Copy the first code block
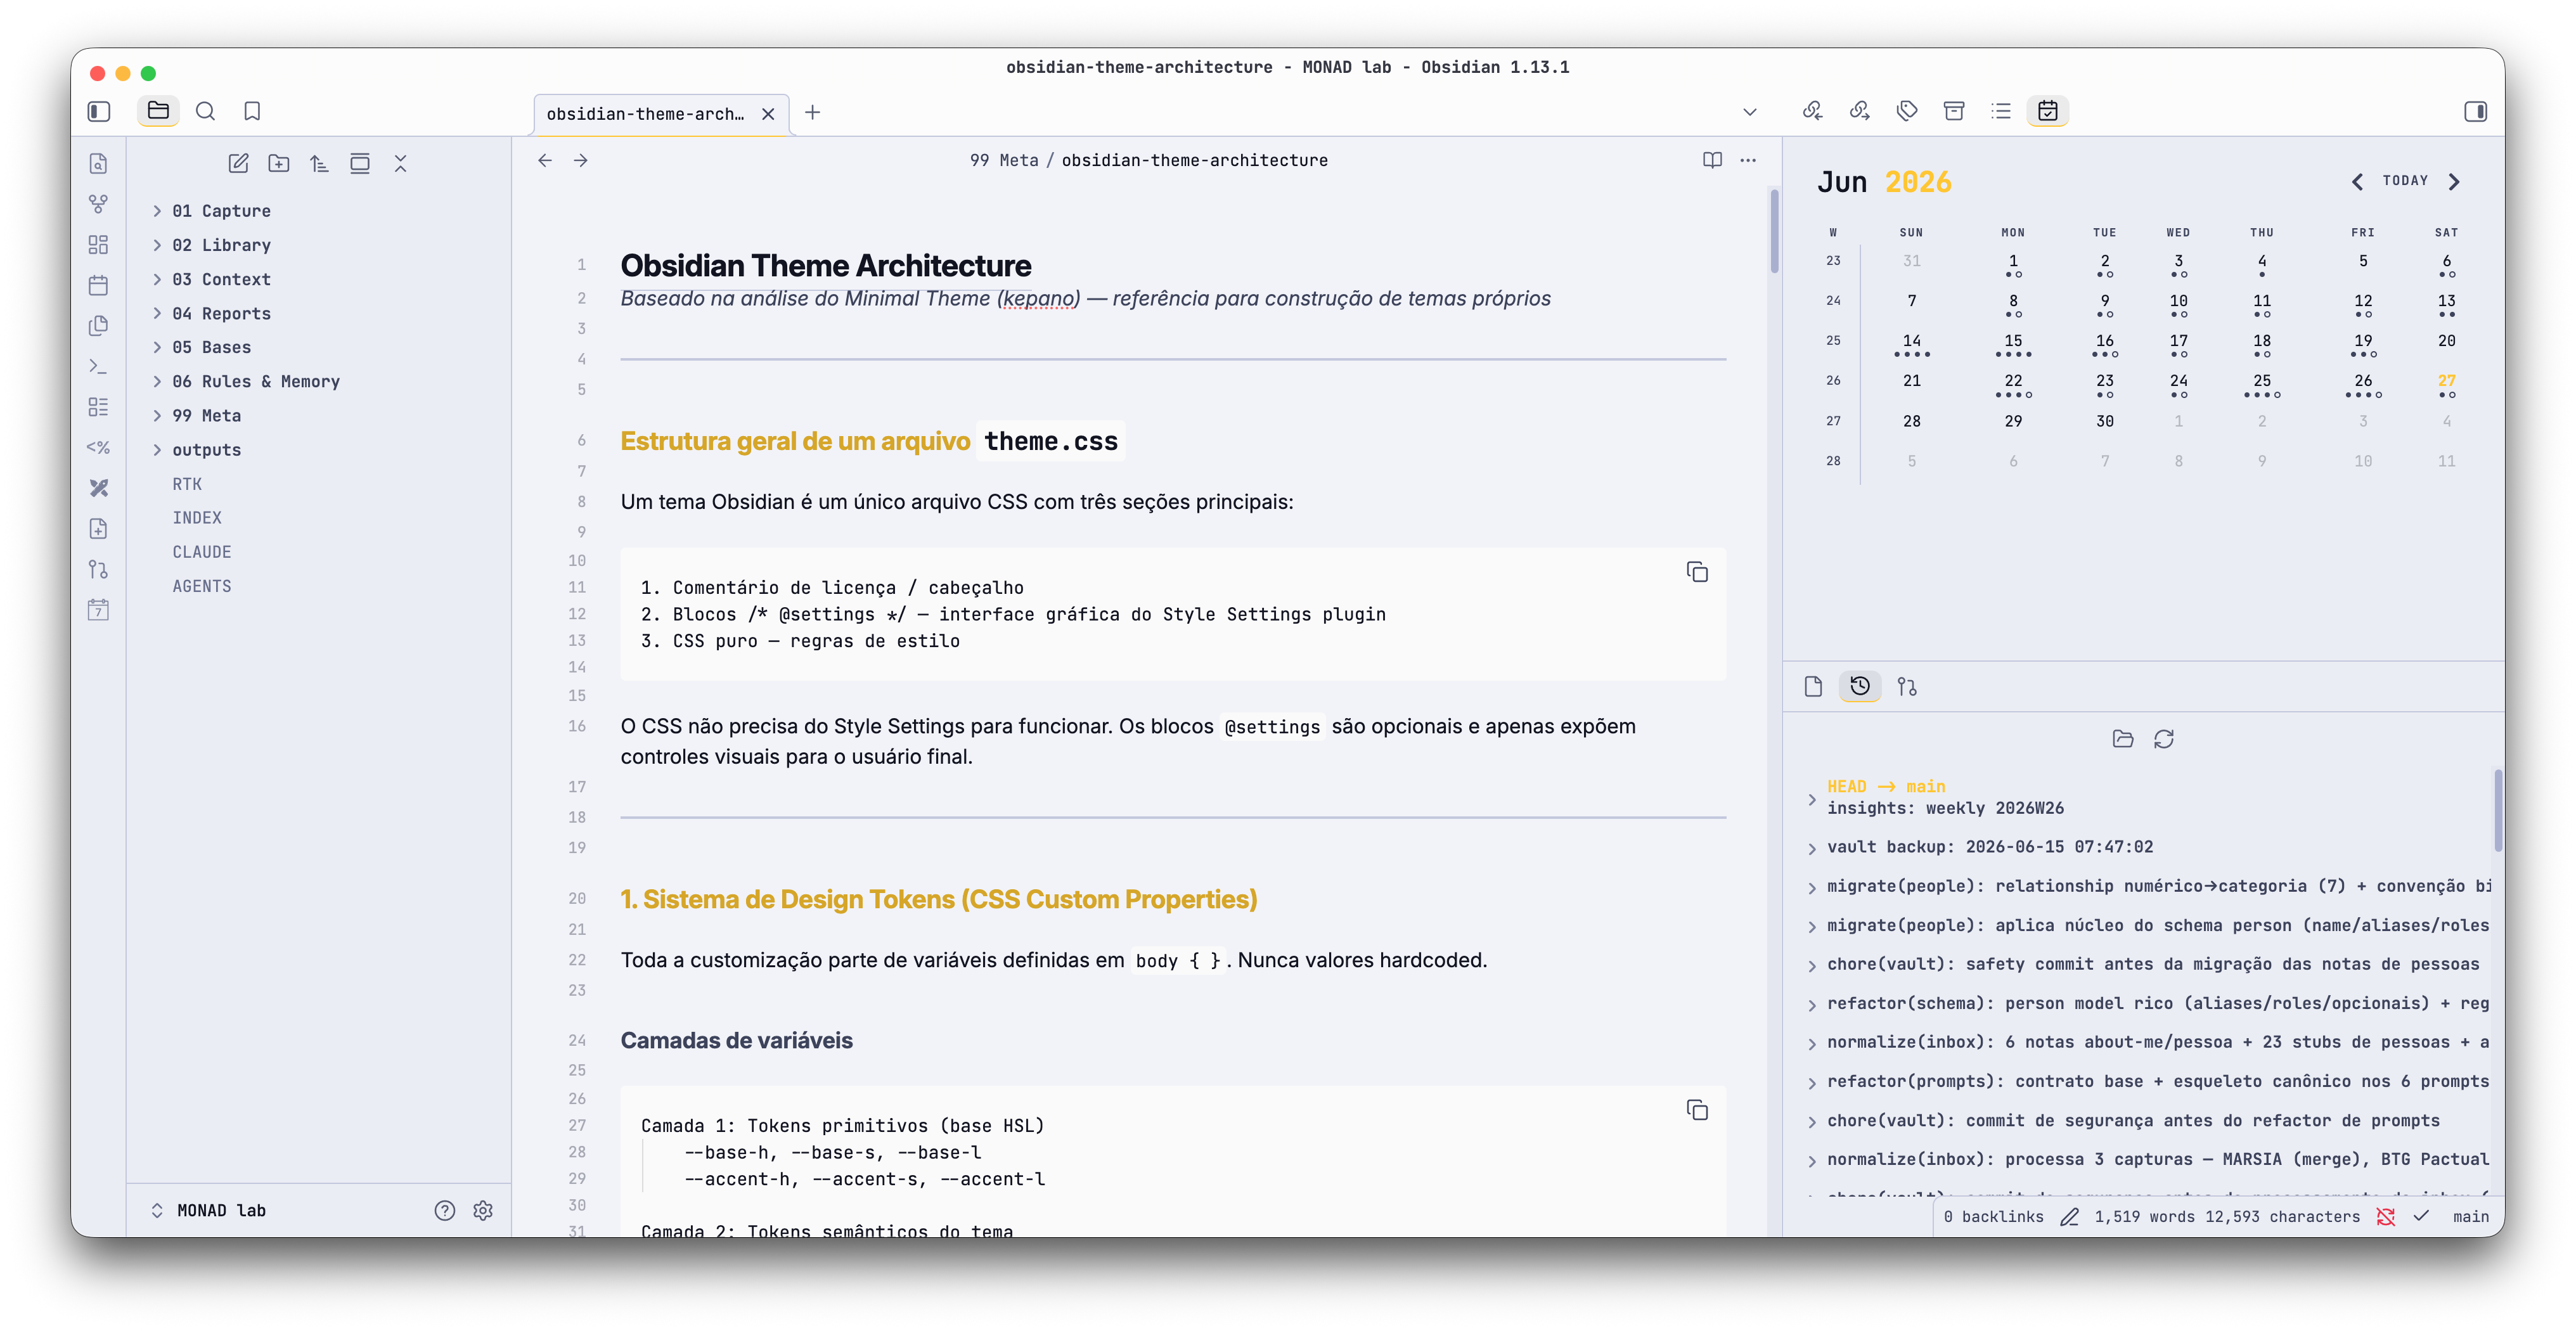This screenshot has width=2576, height=1331. tap(1697, 572)
